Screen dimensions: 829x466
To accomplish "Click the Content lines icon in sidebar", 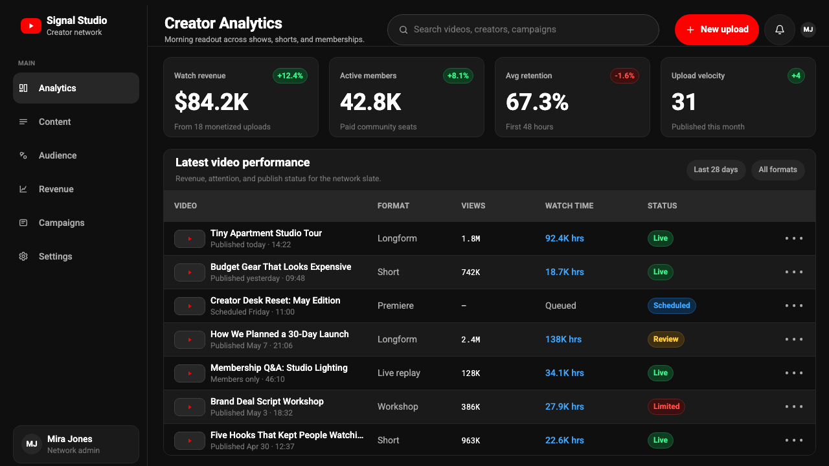I will (x=23, y=122).
